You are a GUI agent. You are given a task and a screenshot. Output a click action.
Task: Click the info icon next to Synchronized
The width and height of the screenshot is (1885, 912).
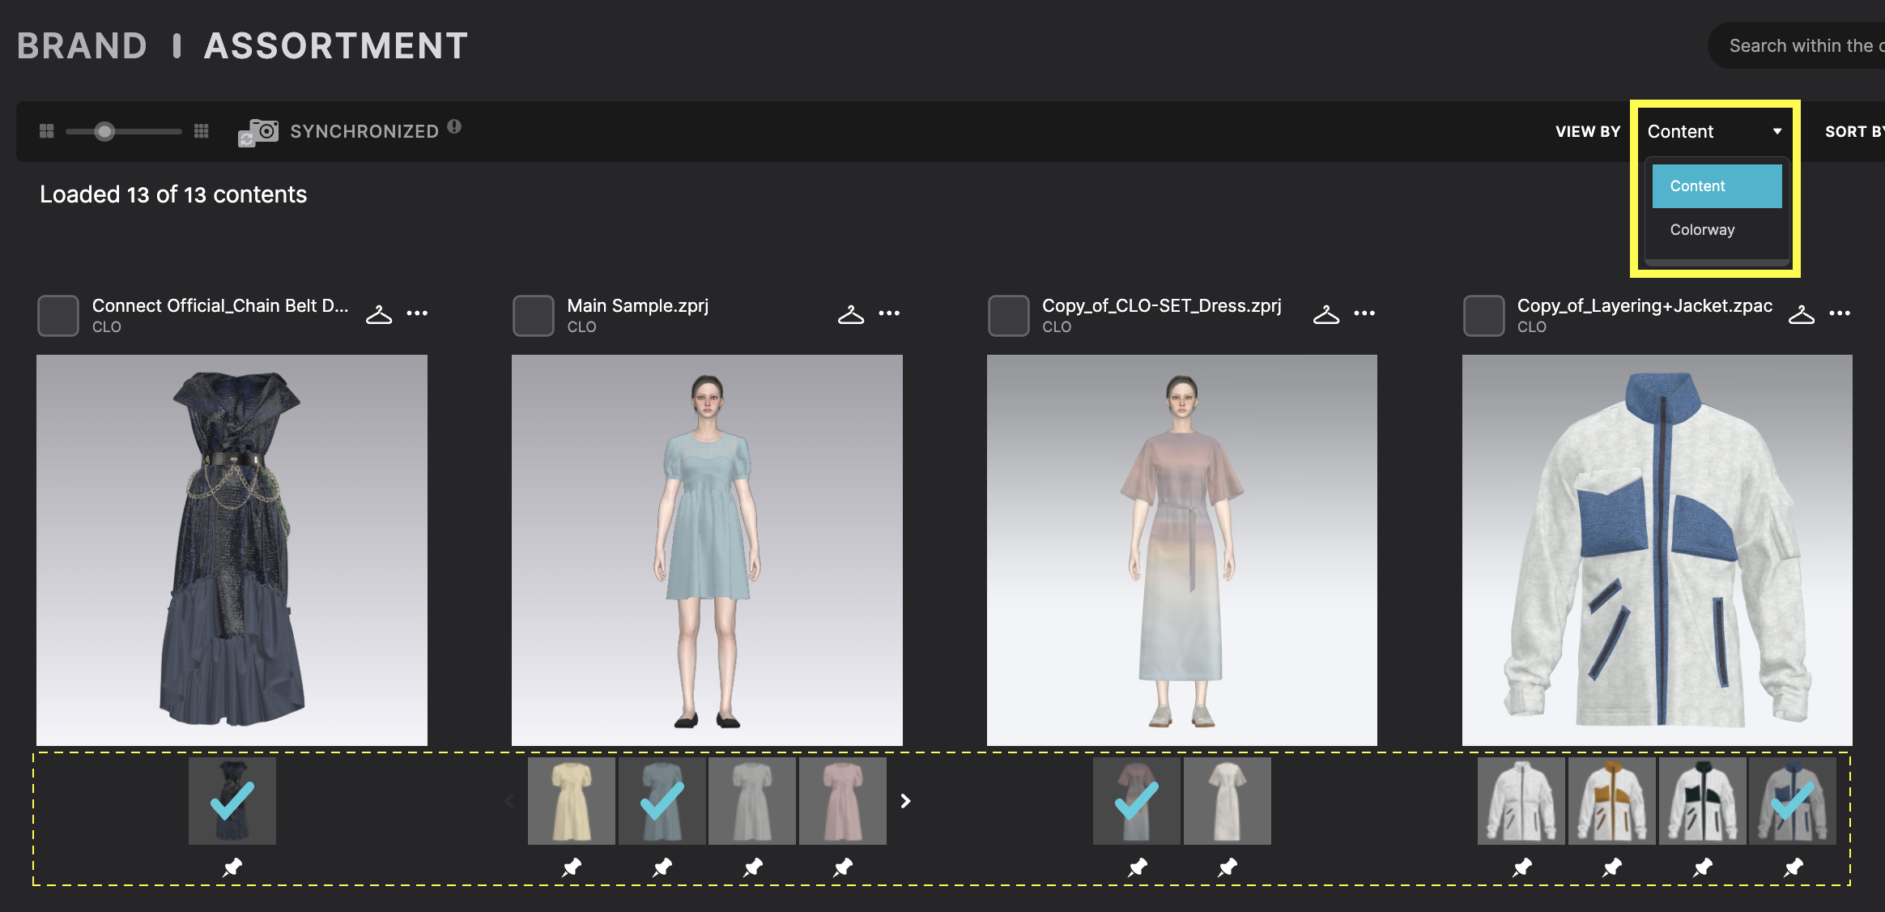tap(454, 126)
